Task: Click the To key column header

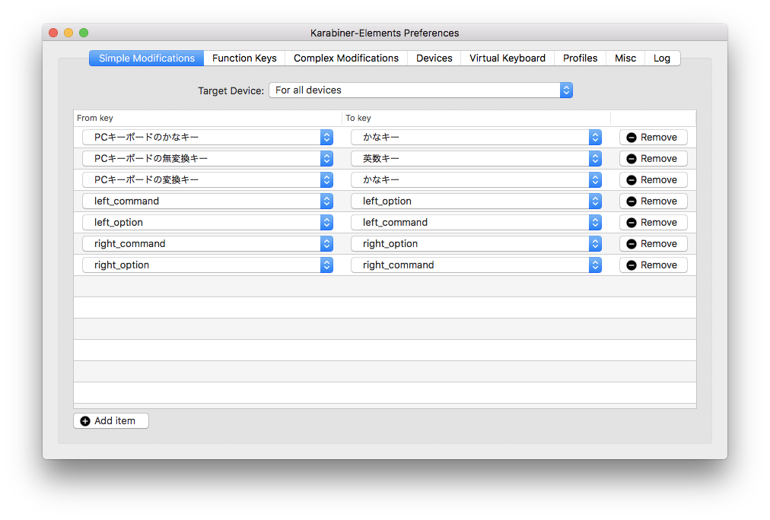Action: tap(476, 119)
